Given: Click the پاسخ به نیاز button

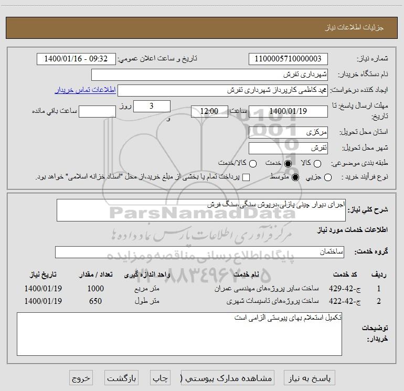Looking at the screenshot, I should [310, 378].
